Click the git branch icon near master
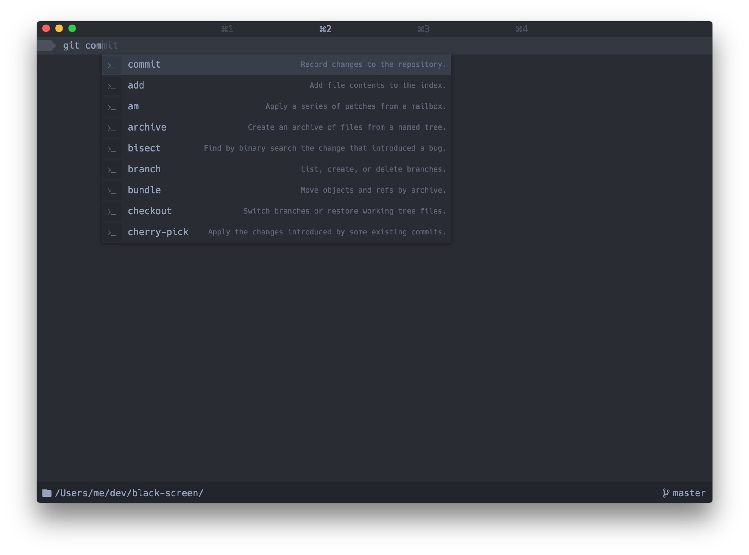The image size is (749, 555). pos(666,493)
